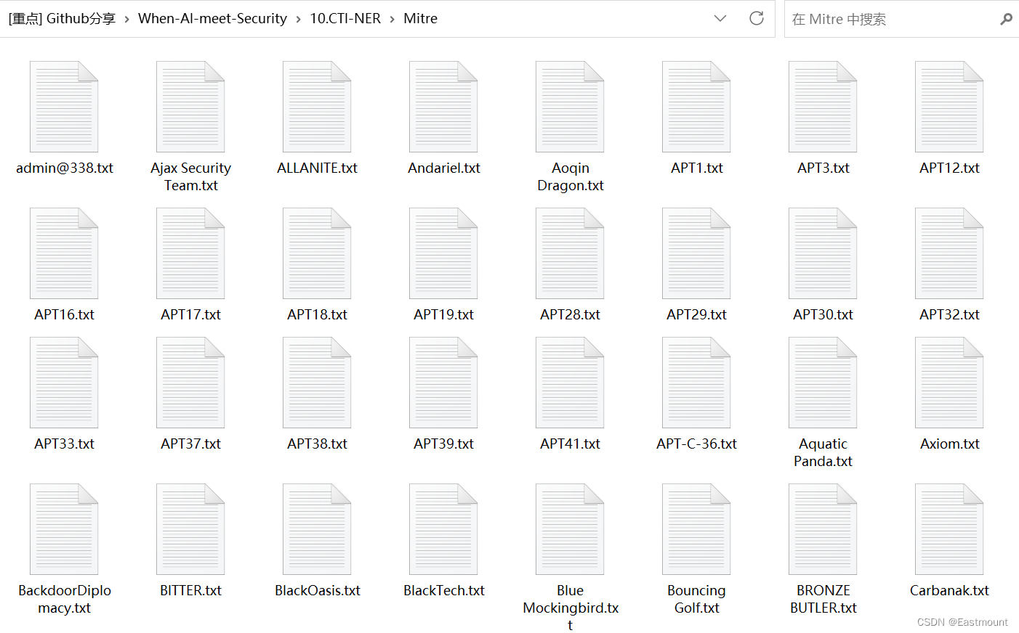Select the APT33.txt file icon

[x=64, y=383]
